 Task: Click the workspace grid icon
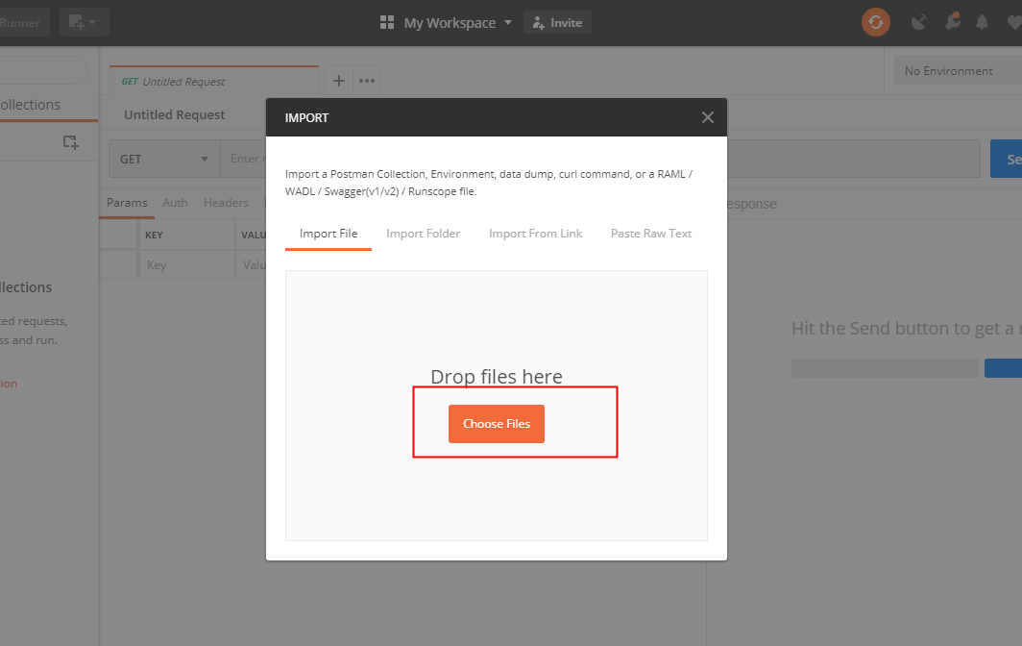point(386,23)
